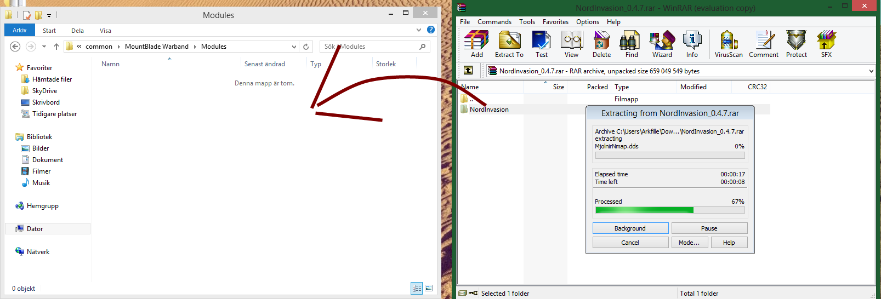The height and width of the screenshot is (299, 881).
Task: Select the NordInvasion folder in WinRAR
Action: 489,110
